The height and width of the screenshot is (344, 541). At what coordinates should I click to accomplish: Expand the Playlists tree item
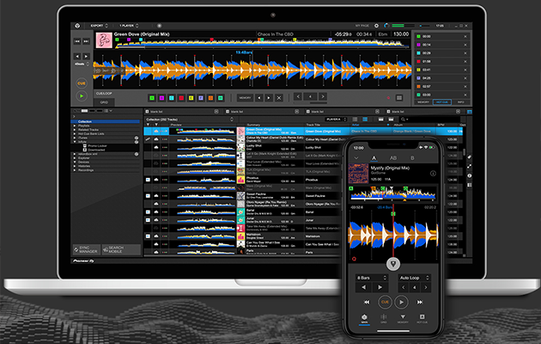point(75,126)
